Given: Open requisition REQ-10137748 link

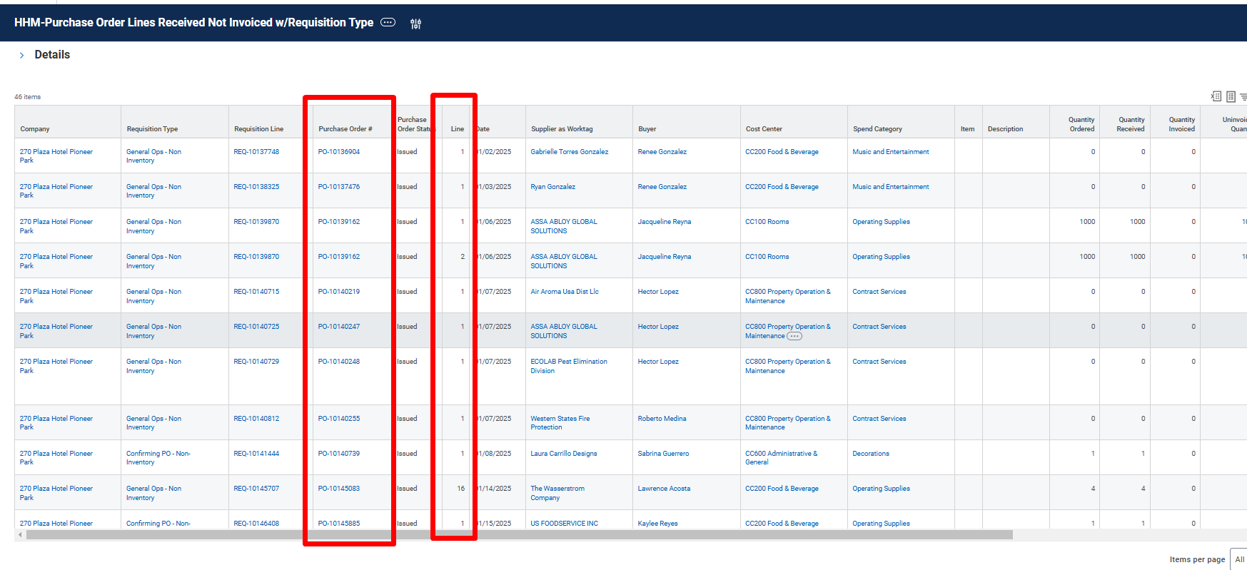Looking at the screenshot, I should coord(256,152).
